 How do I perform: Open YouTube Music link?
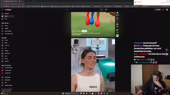pyautogui.click(x=7, y=70)
